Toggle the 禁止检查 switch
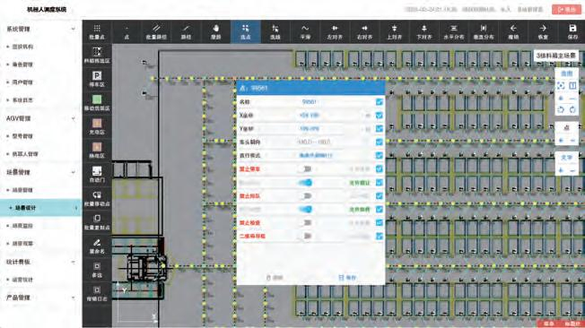 point(306,223)
